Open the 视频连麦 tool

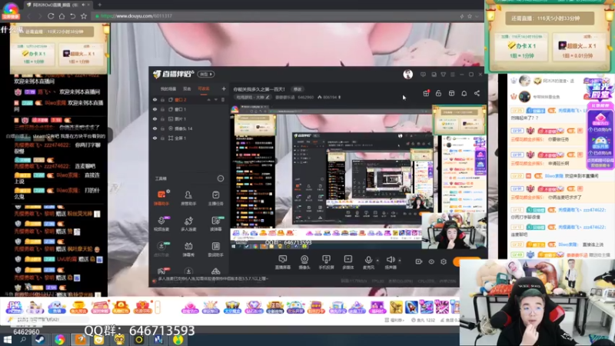tap(161, 224)
